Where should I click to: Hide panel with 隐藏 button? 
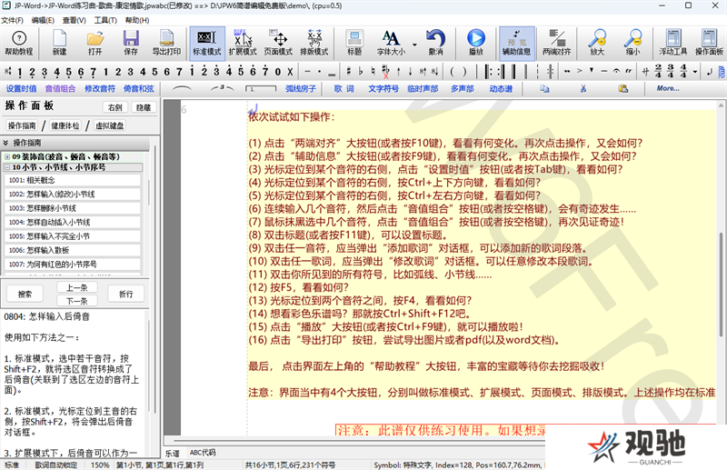144,107
